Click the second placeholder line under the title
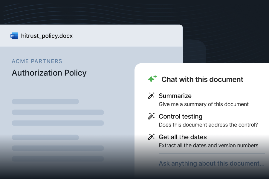The image size is (269, 179). [x=58, y=112]
